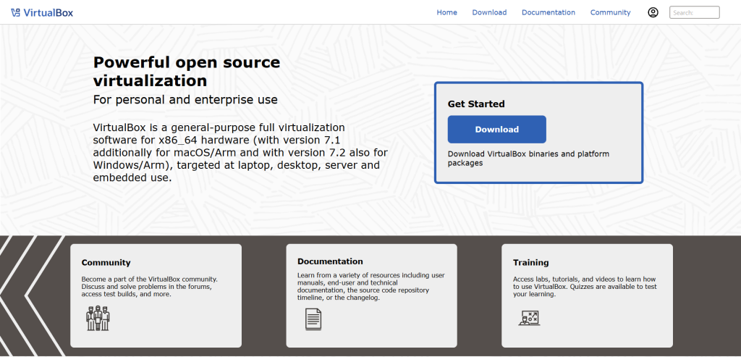Click the Community people group icon
741x357 pixels.
point(98,318)
